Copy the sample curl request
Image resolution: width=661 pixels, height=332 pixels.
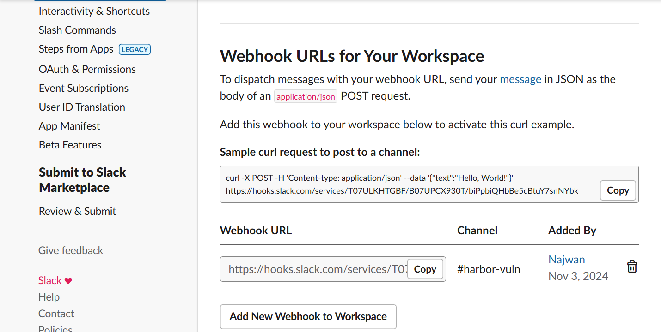tap(618, 190)
